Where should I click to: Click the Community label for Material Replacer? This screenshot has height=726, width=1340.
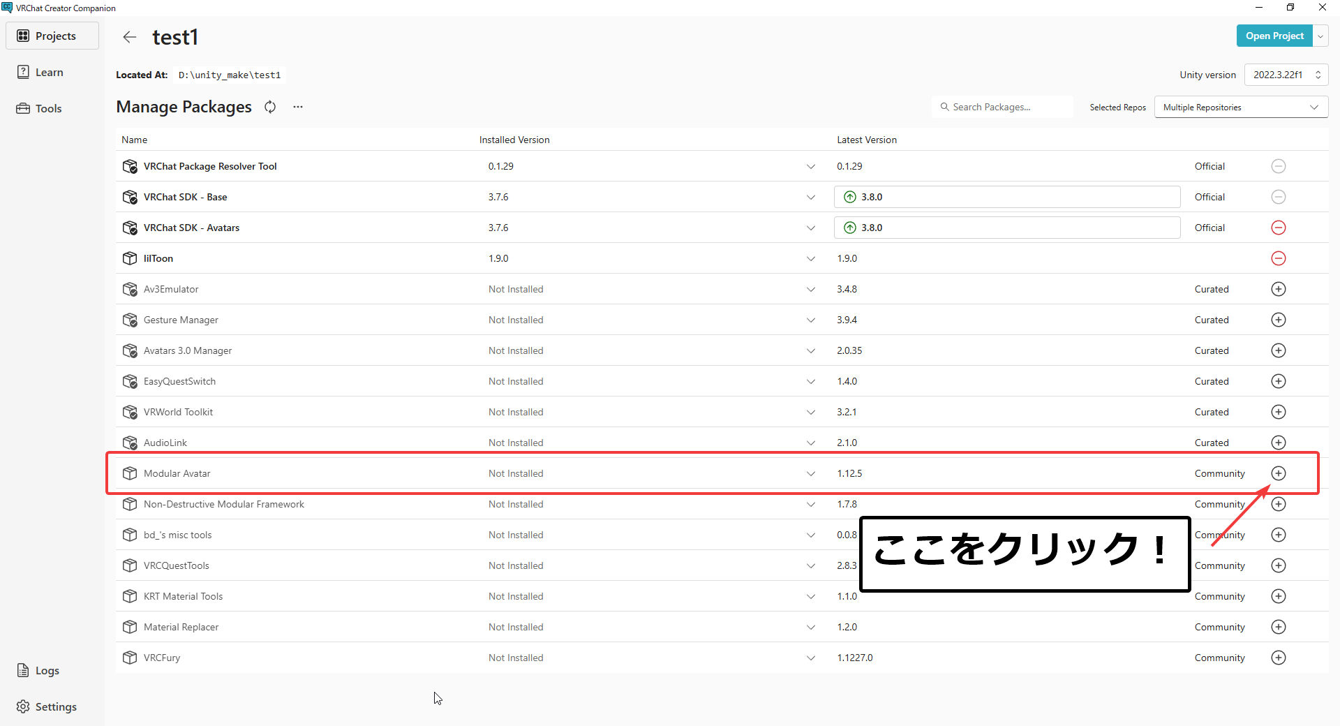(x=1219, y=627)
